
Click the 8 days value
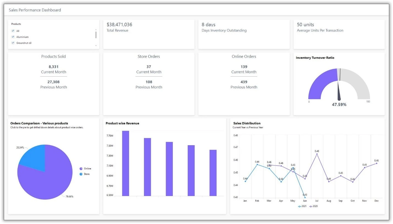point(209,25)
